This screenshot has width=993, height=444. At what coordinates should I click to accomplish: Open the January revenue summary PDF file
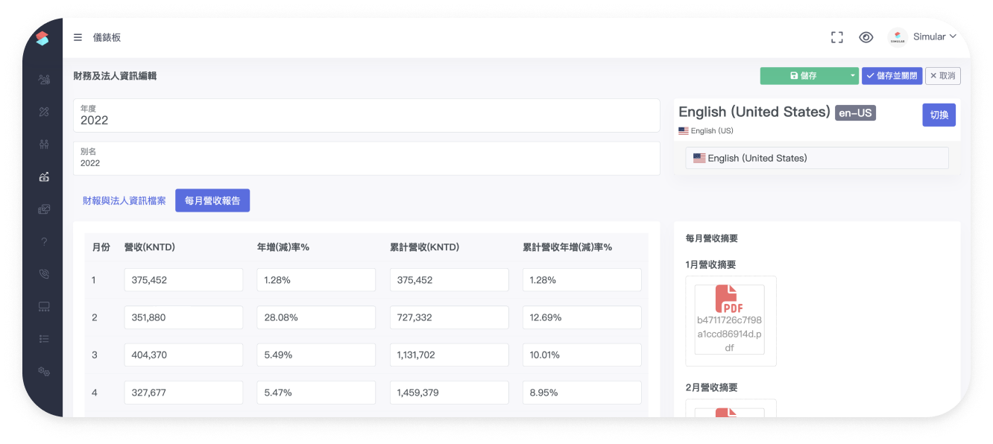729,320
